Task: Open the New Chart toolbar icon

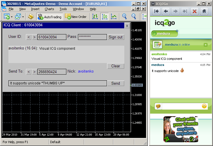Action: click(x=7, y=17)
